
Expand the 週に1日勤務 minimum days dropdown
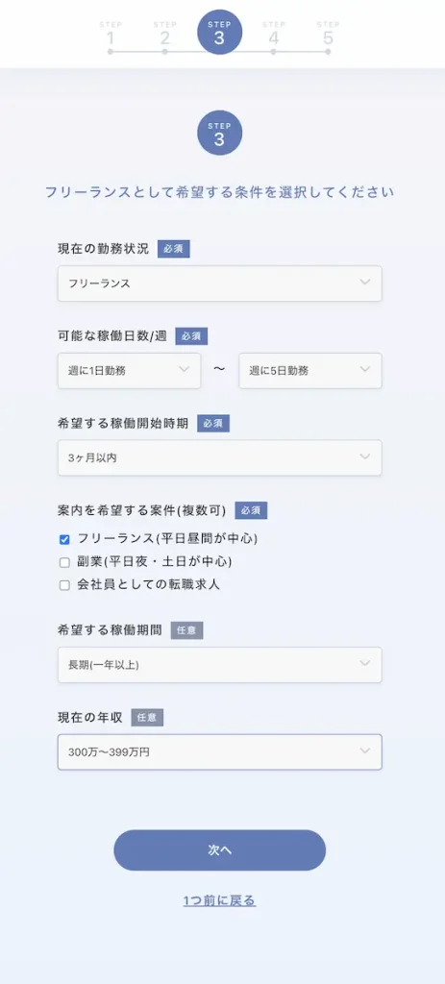click(x=130, y=370)
